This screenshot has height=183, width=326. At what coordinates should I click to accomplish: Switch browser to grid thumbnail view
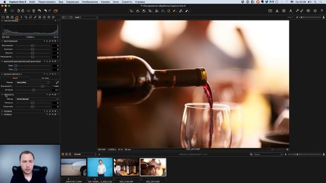(63, 154)
